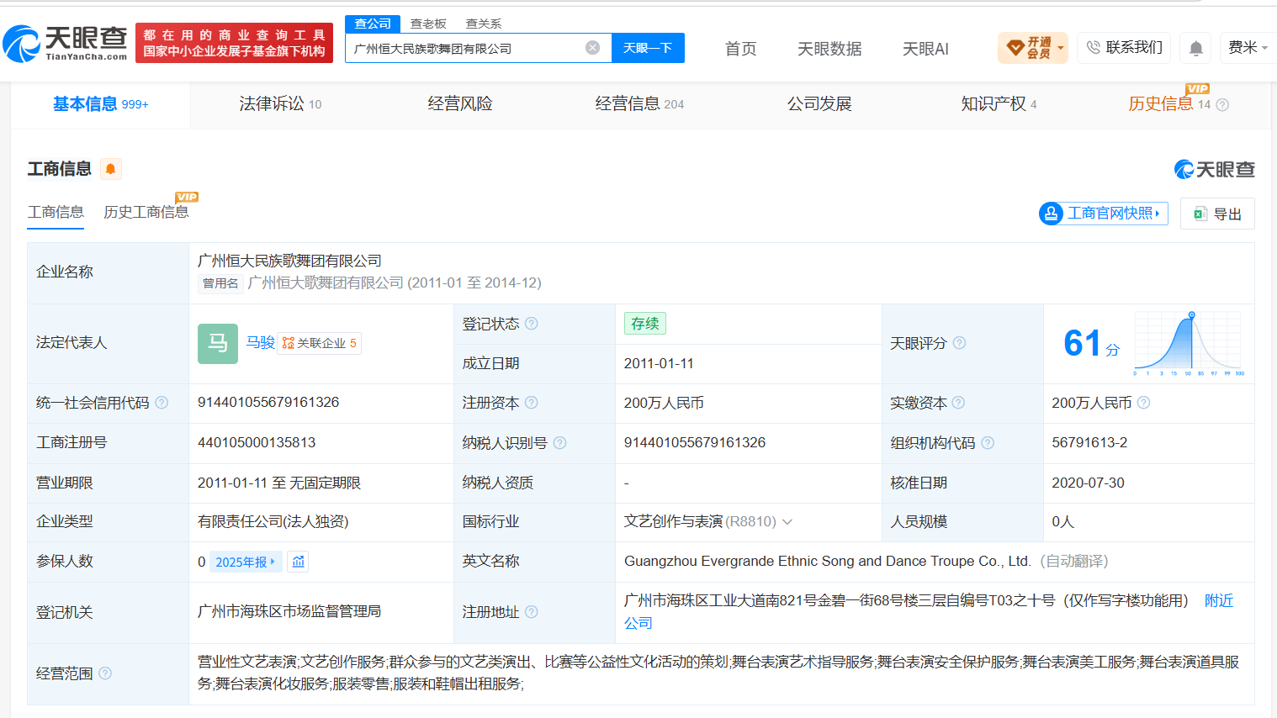The height and width of the screenshot is (718, 1277).
Task: Expand the 文艺创作与表演 industry chevron
Action: click(787, 522)
